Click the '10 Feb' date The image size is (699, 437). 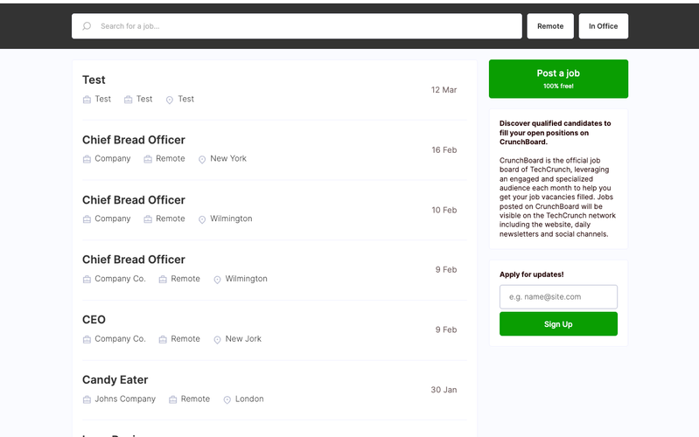pos(444,211)
